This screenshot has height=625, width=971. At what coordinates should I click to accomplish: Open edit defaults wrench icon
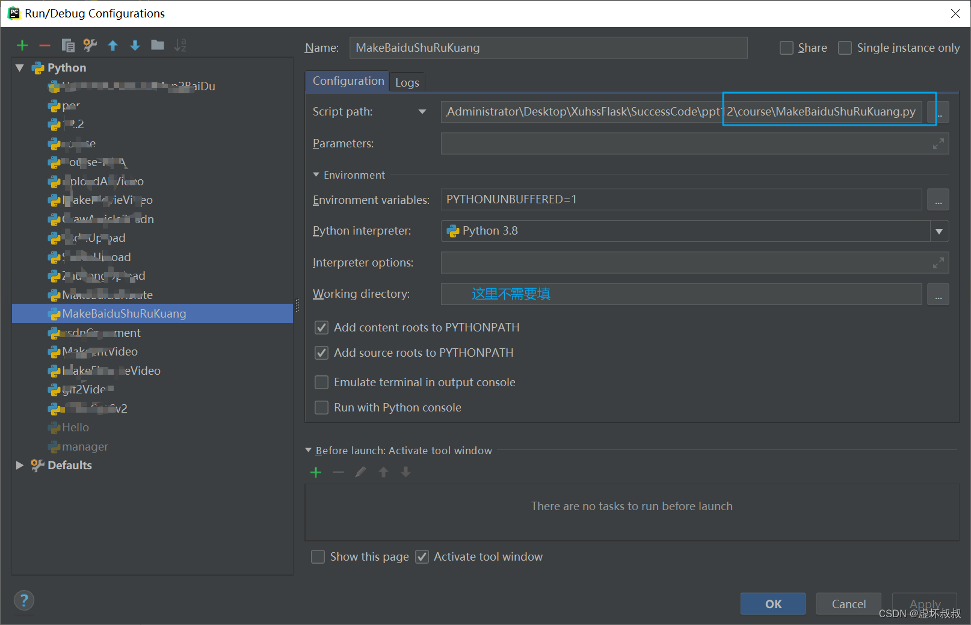(90, 45)
